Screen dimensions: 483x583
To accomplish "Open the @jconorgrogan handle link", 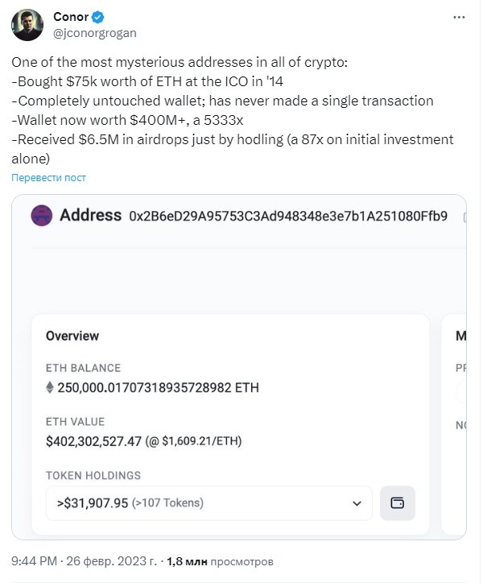I will (95, 33).
